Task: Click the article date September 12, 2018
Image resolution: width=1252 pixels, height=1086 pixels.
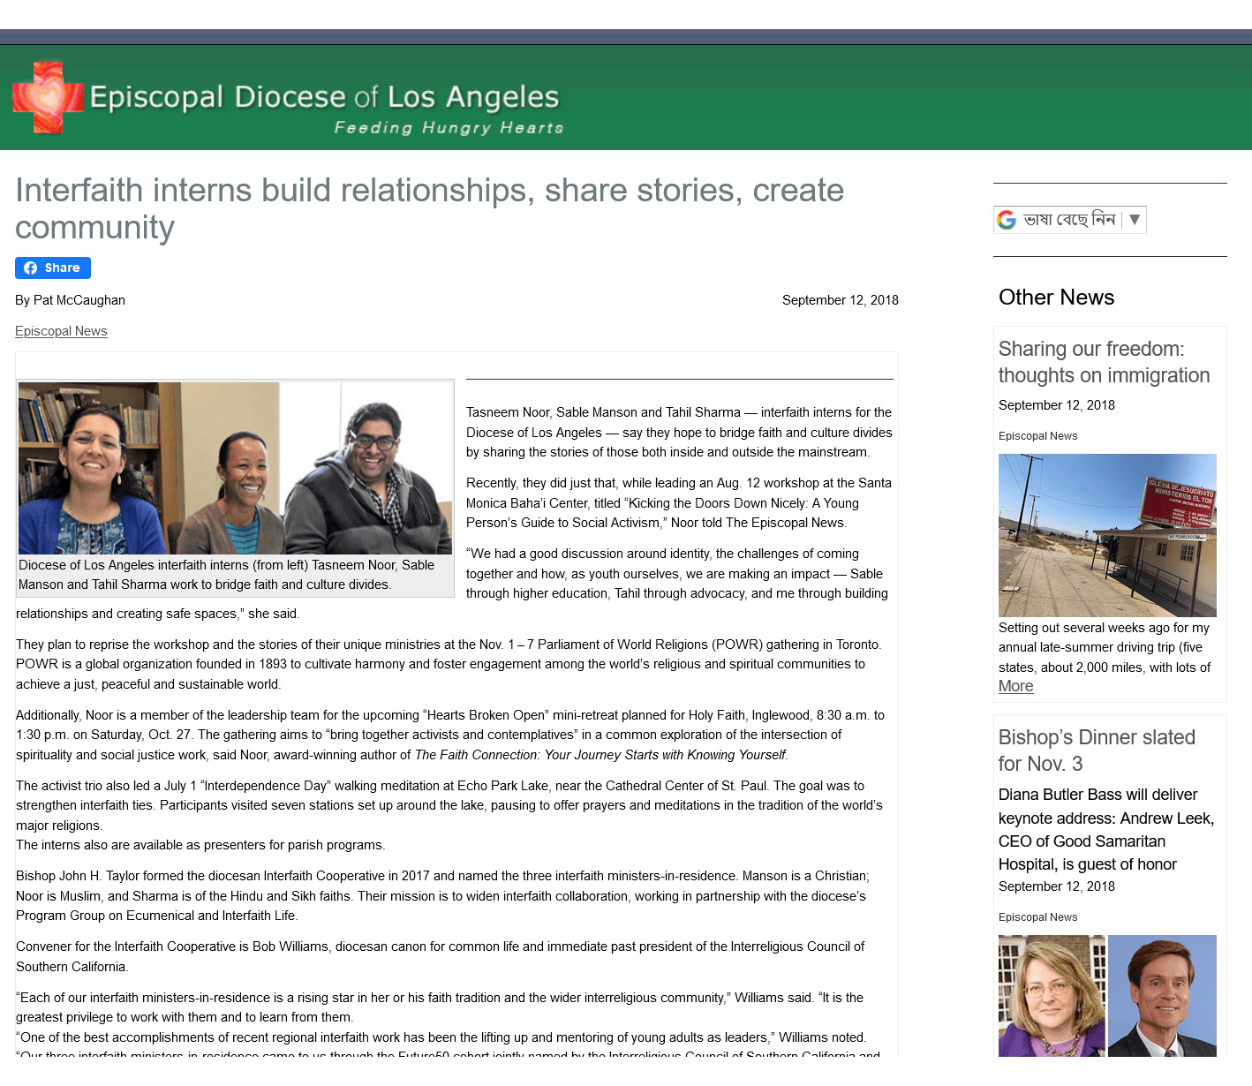Action: tap(840, 300)
